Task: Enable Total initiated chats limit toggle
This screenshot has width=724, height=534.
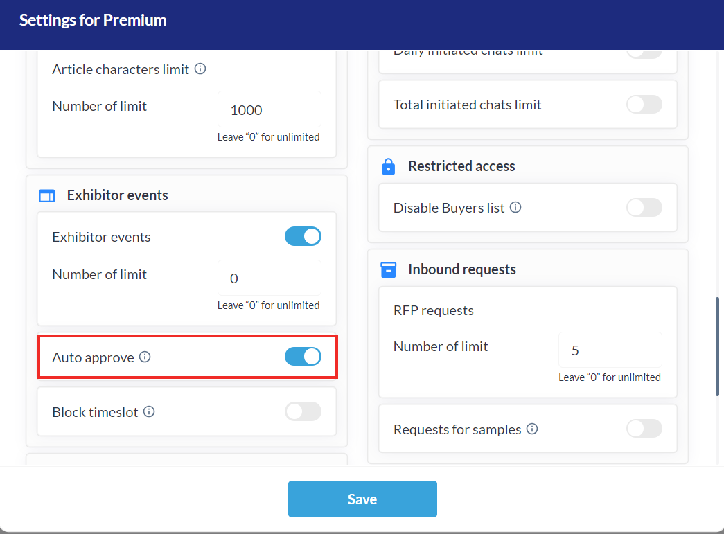Action: click(644, 105)
